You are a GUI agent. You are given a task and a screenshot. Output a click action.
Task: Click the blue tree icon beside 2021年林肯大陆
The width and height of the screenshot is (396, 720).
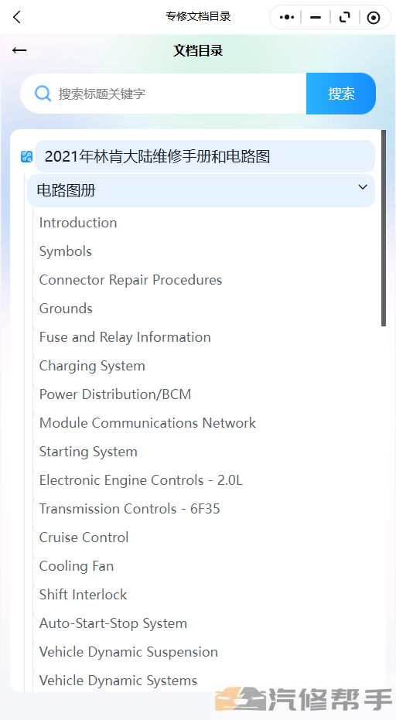[x=26, y=156]
